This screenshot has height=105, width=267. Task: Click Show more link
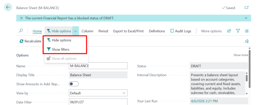(241, 55)
